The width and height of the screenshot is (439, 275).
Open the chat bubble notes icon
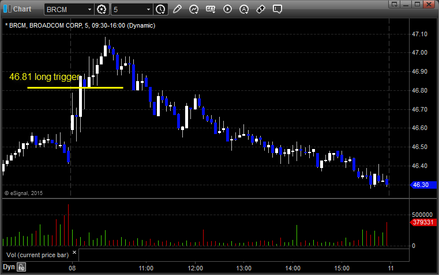point(277,9)
